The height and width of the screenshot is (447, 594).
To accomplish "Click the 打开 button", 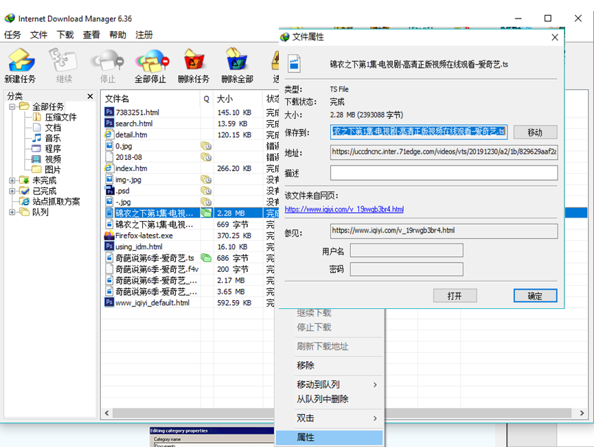I will tap(455, 296).
